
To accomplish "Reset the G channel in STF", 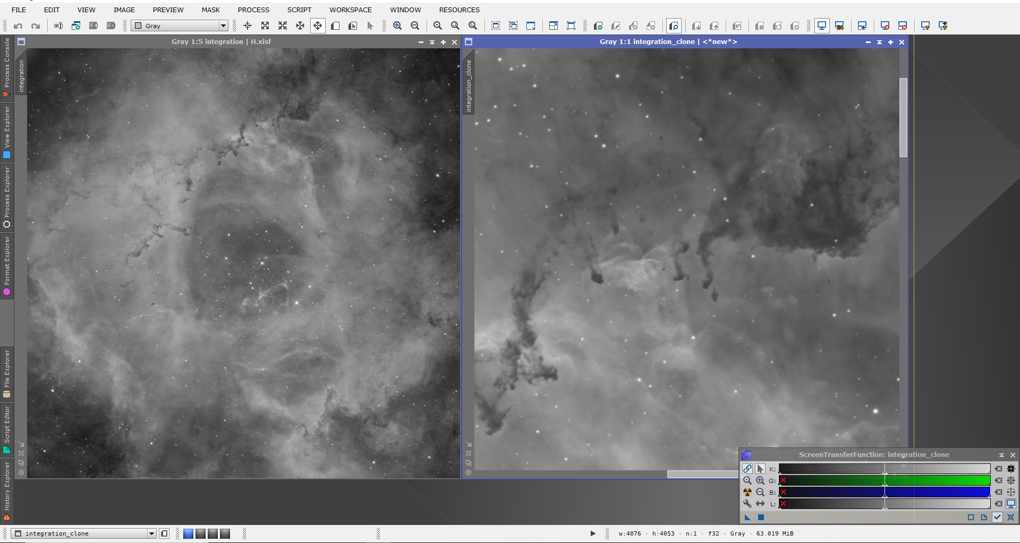I will [999, 480].
